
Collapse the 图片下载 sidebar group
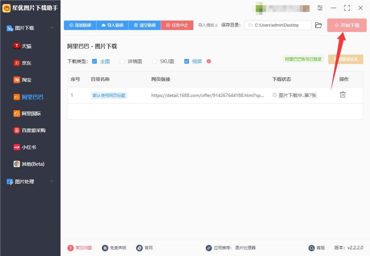52,28
